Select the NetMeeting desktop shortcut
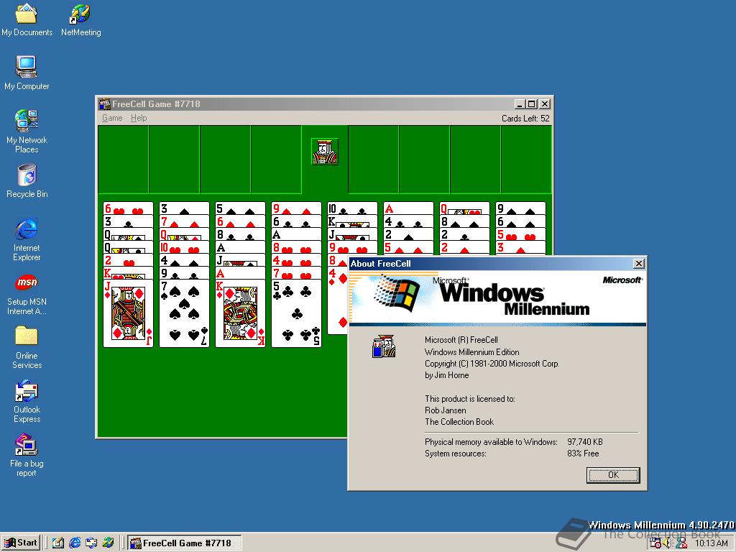This screenshot has width=736, height=552. 80,19
